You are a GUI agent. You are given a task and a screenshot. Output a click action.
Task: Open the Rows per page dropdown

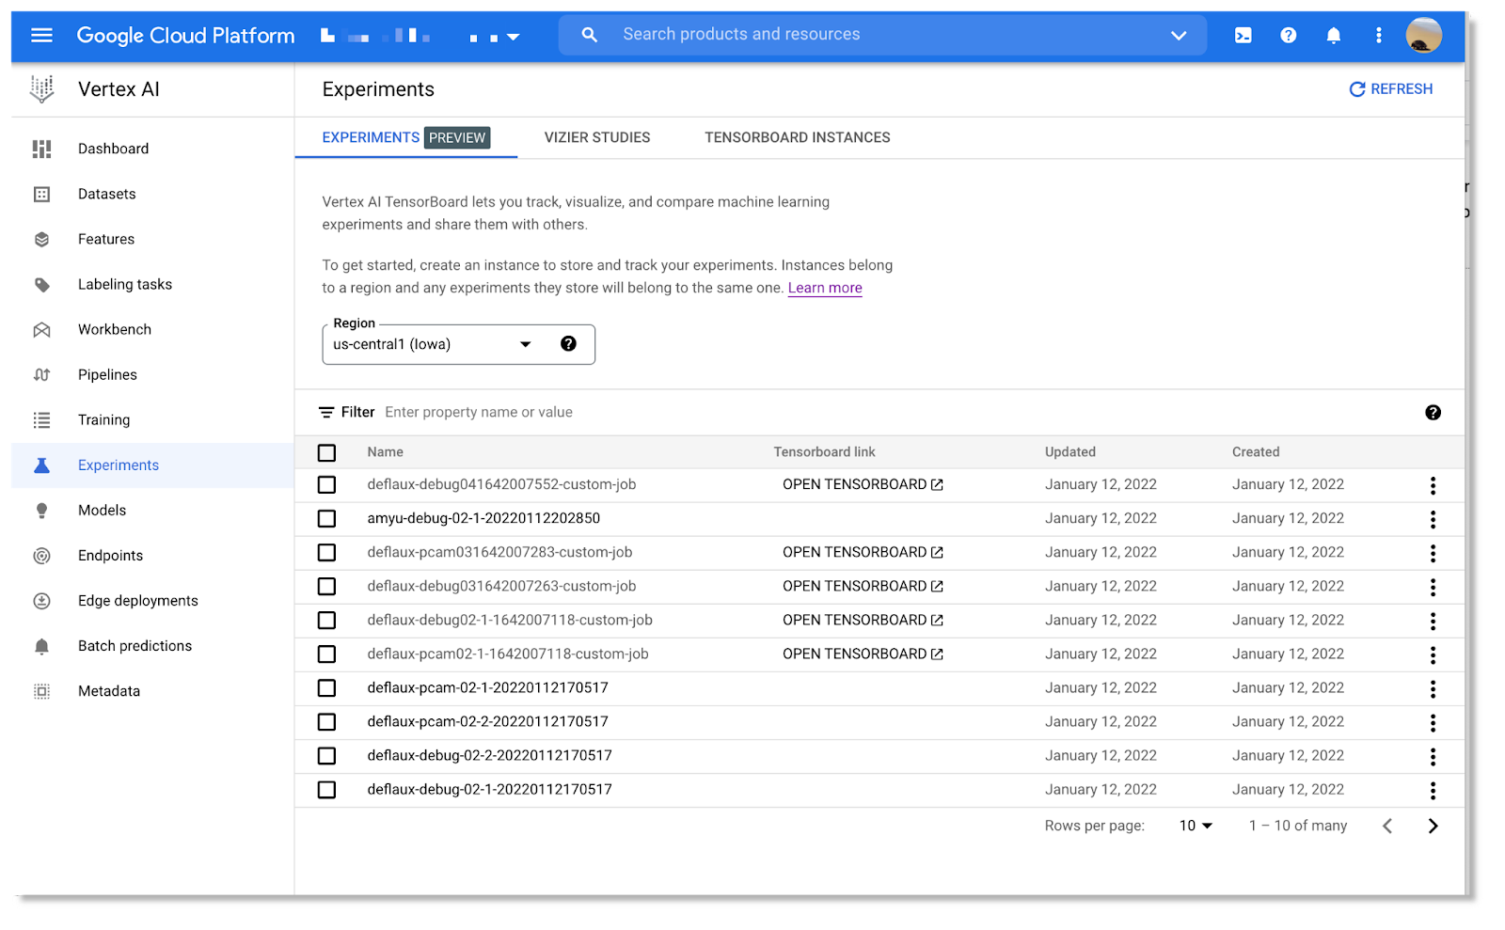click(x=1196, y=826)
